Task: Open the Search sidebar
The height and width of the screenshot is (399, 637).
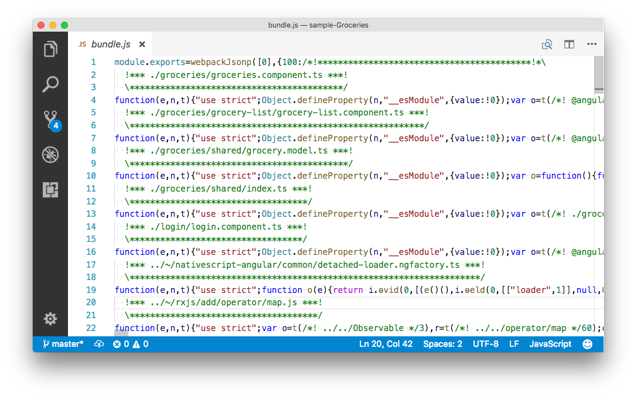Action: (50, 84)
